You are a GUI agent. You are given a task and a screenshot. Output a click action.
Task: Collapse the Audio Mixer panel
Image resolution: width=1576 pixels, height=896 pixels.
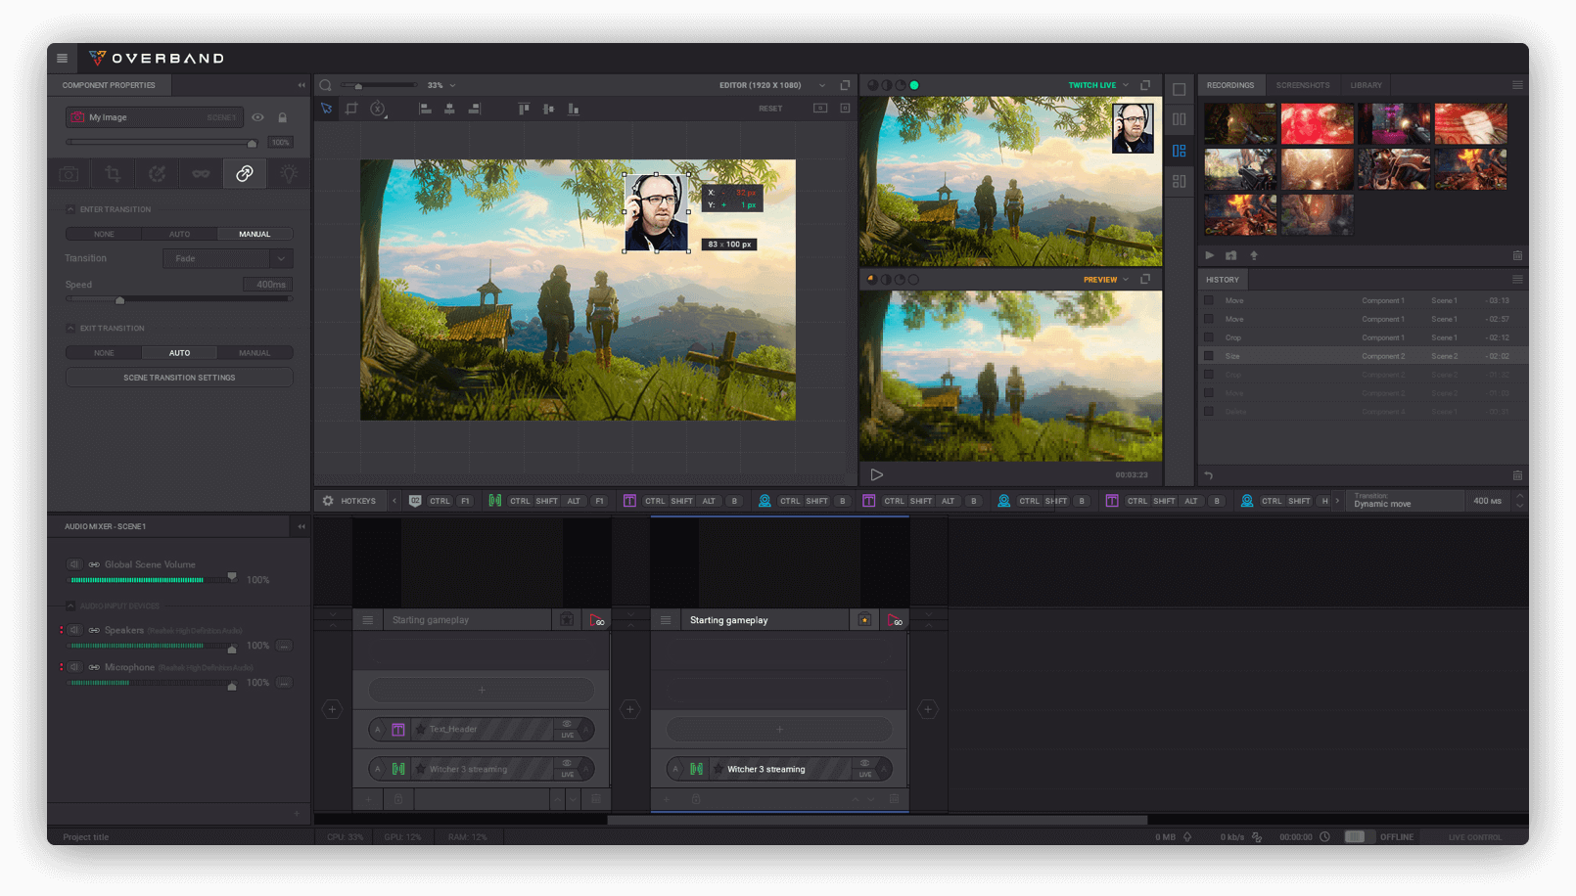(x=301, y=527)
